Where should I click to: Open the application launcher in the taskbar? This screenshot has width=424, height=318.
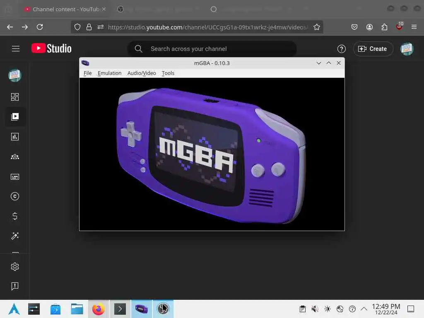[x=14, y=309]
